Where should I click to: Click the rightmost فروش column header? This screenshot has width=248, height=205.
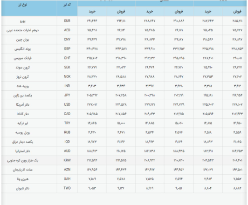click(237, 11)
